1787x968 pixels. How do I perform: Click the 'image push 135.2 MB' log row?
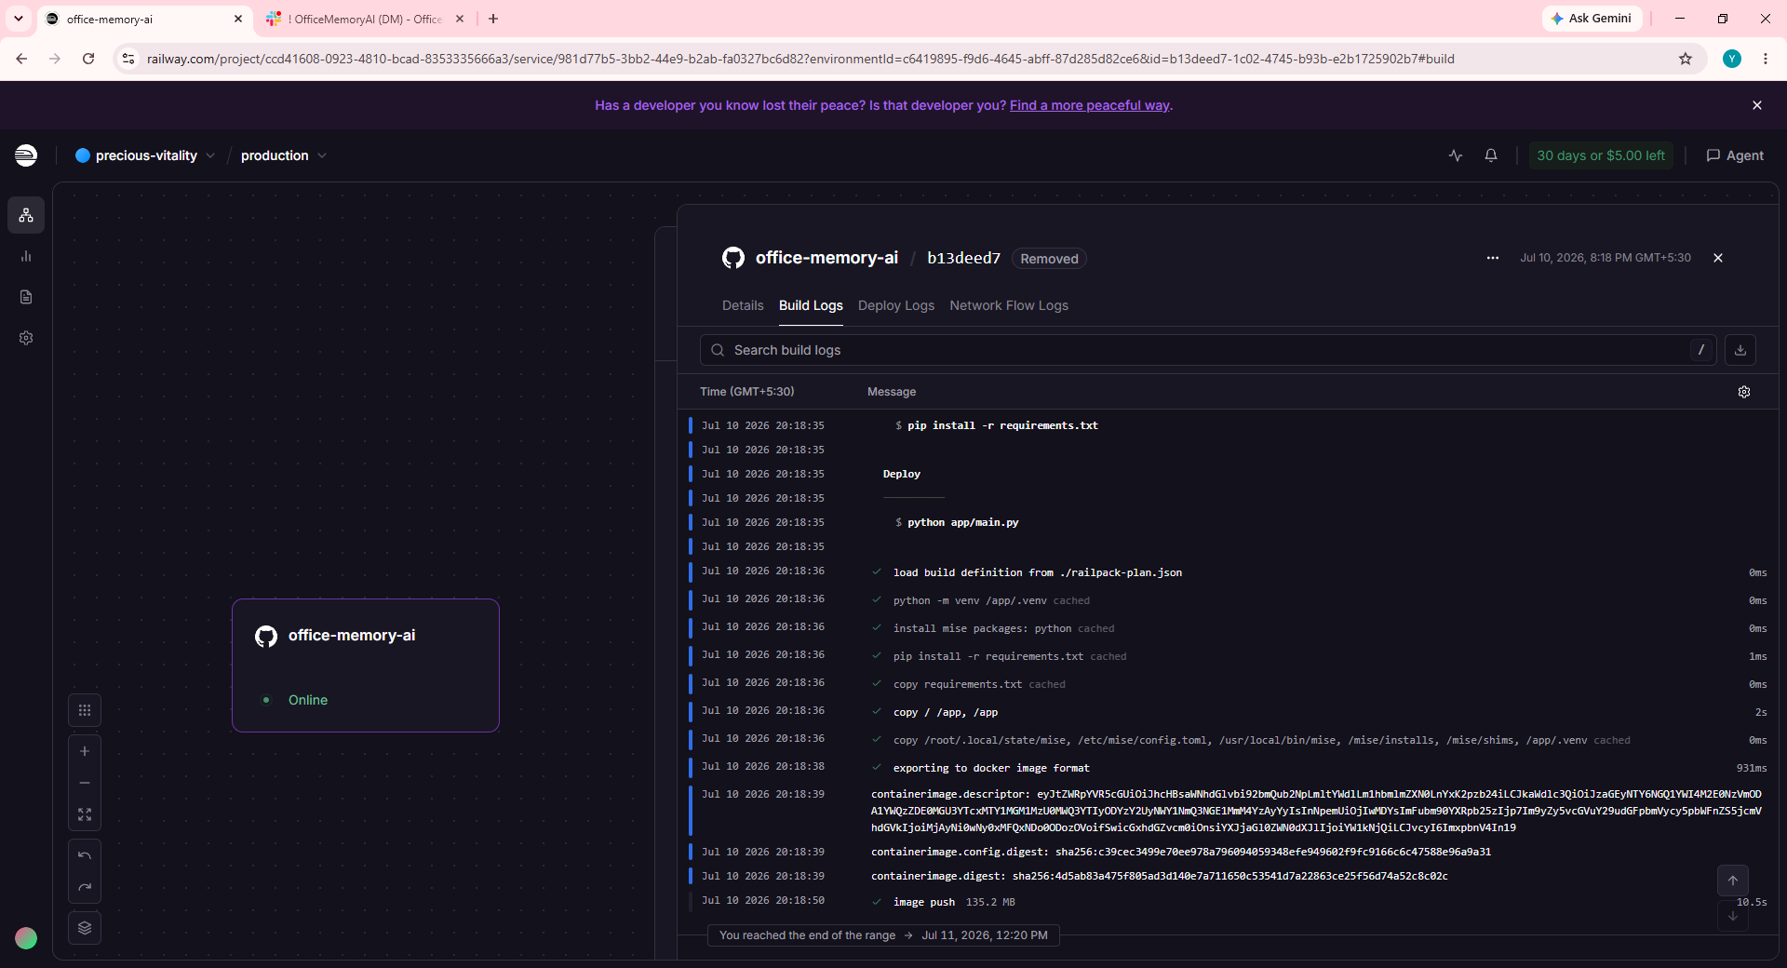click(x=1228, y=902)
